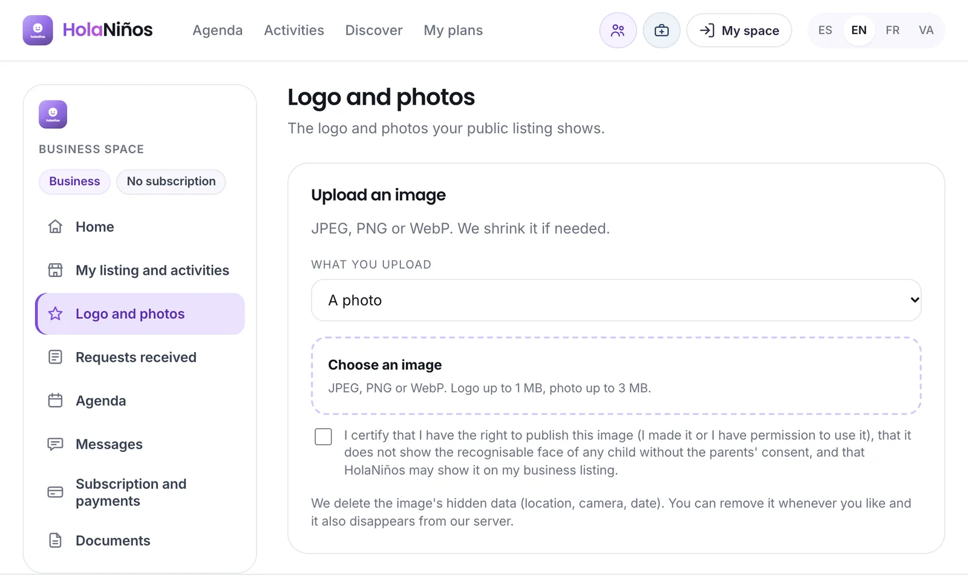Image resolution: width=968 pixels, height=588 pixels.
Task: Open Agenda in the sidebar
Action: (x=140, y=401)
